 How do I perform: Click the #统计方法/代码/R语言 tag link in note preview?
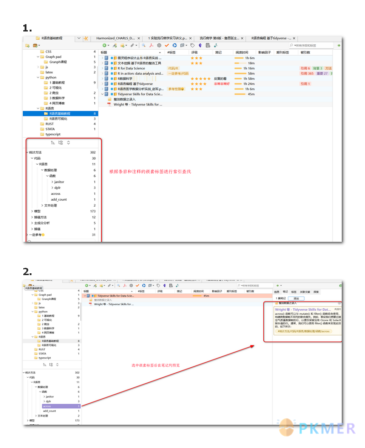303,331
